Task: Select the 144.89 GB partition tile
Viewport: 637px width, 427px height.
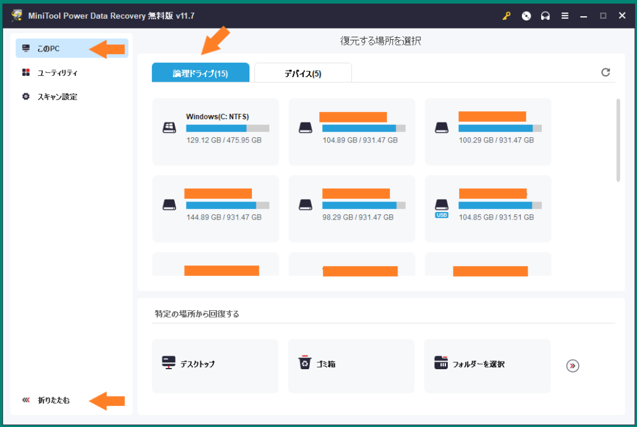Action: (x=215, y=209)
